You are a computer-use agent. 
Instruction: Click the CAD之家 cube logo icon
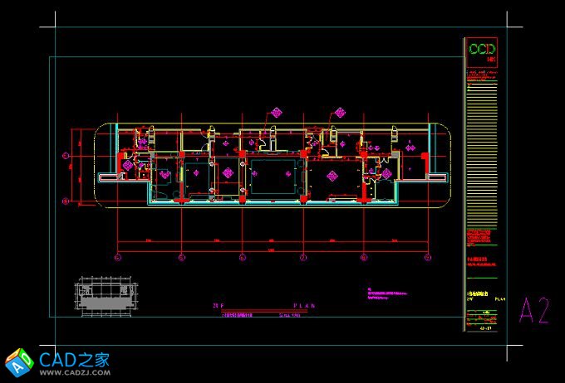click(18, 361)
